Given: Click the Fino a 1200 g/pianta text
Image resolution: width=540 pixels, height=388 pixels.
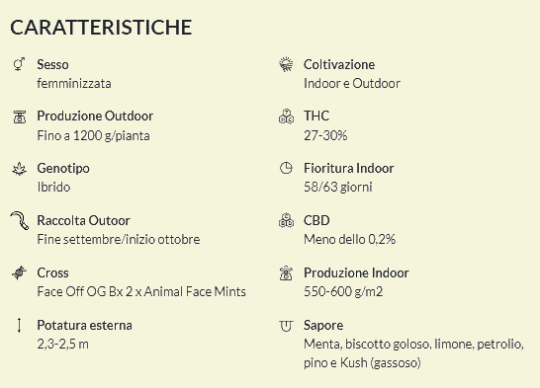Looking at the screenshot, I should [x=93, y=135].
